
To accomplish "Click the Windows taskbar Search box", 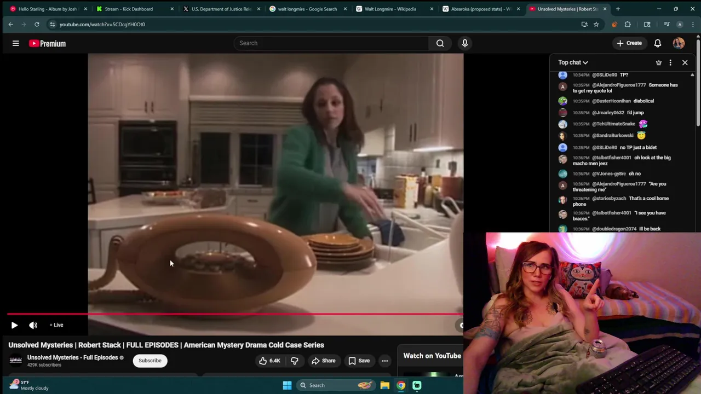I will tap(337, 385).
